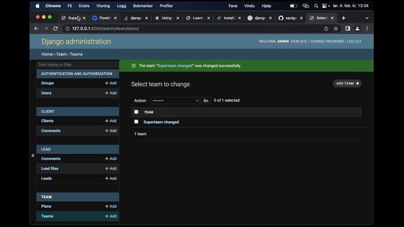This screenshot has height=227, width=404.
Task: Click the ADD TEAM button
Action: 347,83
